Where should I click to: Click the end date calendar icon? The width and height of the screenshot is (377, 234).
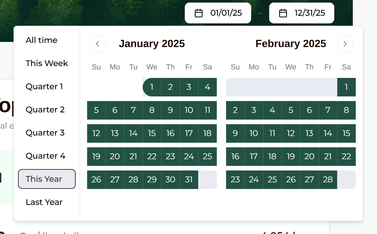tap(283, 13)
